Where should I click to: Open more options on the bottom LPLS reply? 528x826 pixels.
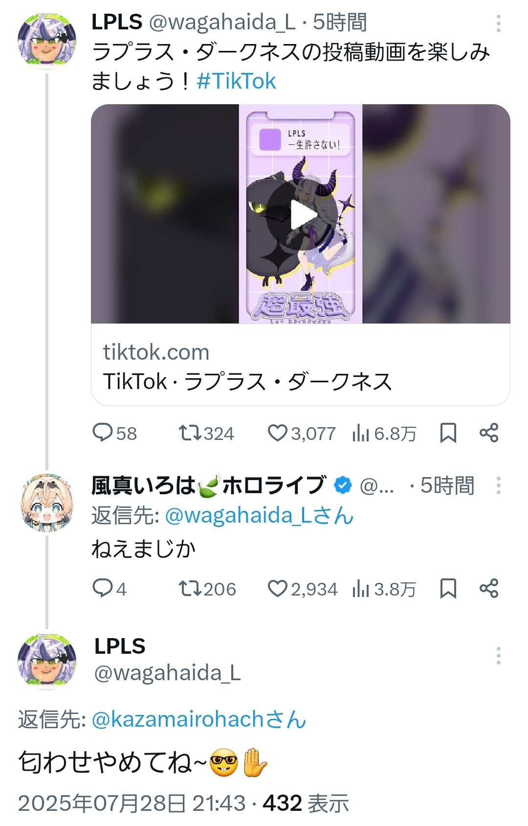click(499, 656)
